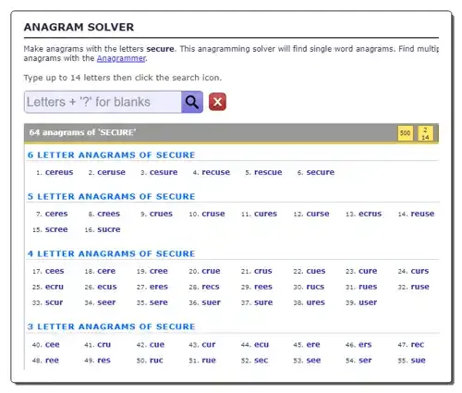The width and height of the screenshot is (462, 393).
Task: Click the yellow 500 results box
Action: tap(405, 133)
